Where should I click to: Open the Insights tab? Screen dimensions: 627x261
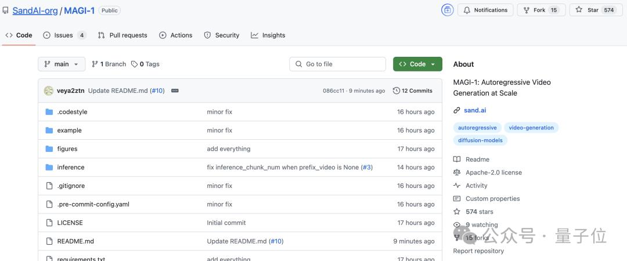(x=268, y=35)
